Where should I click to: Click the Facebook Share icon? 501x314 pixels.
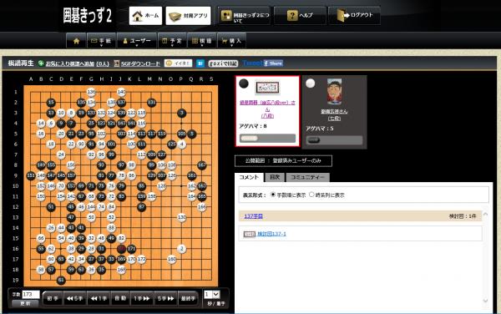(273, 63)
